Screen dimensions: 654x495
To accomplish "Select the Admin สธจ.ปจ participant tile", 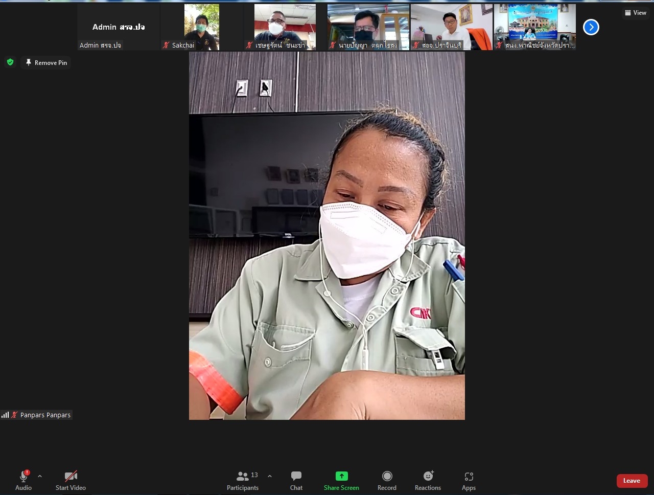I will click(x=119, y=27).
